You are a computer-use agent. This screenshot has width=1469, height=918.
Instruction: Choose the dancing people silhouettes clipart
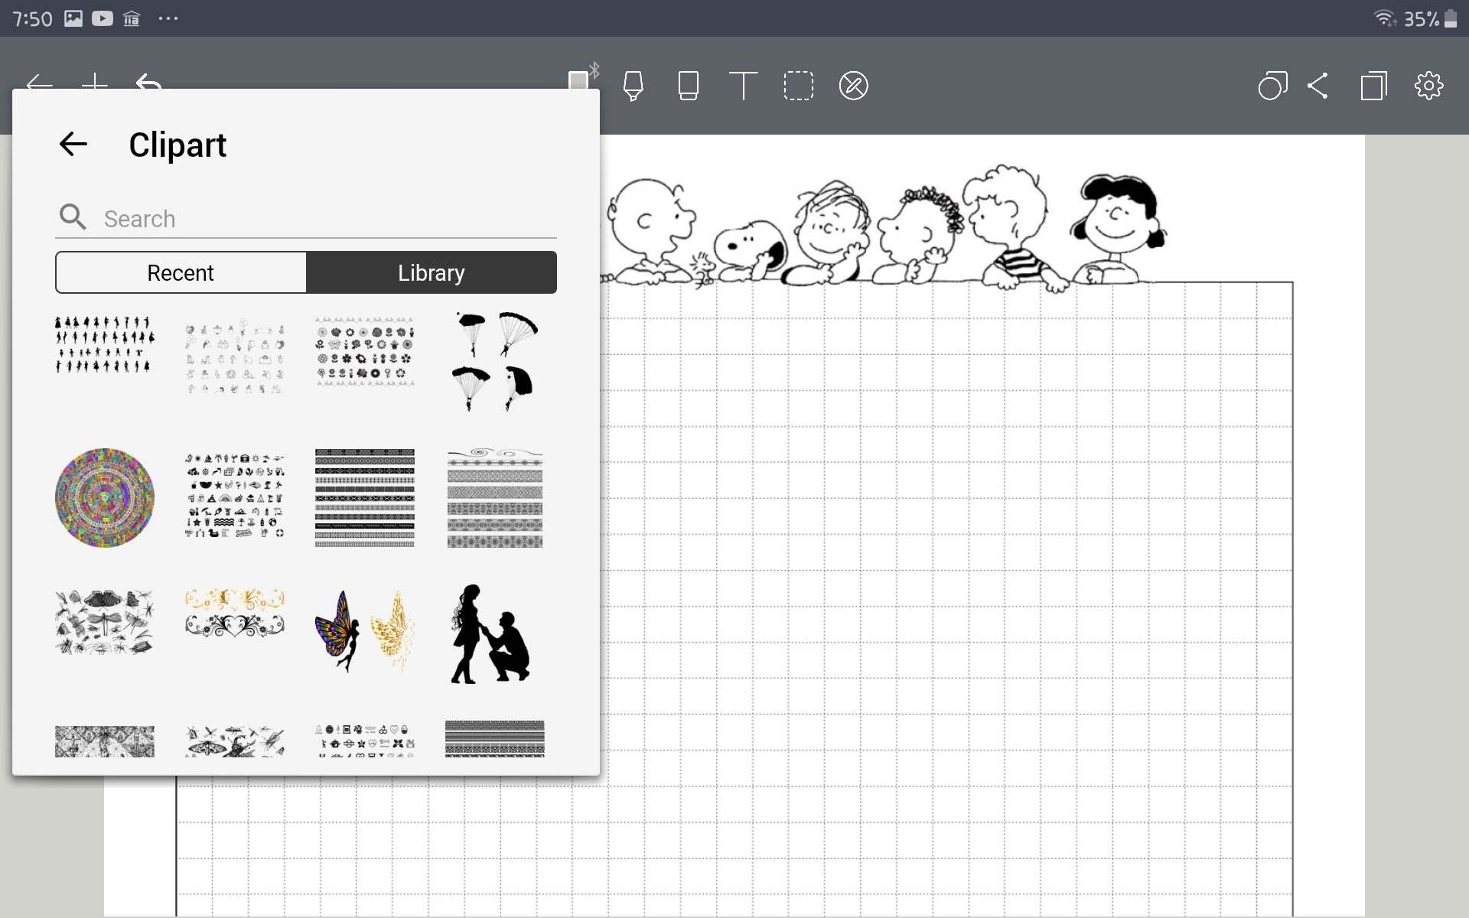[x=105, y=344]
